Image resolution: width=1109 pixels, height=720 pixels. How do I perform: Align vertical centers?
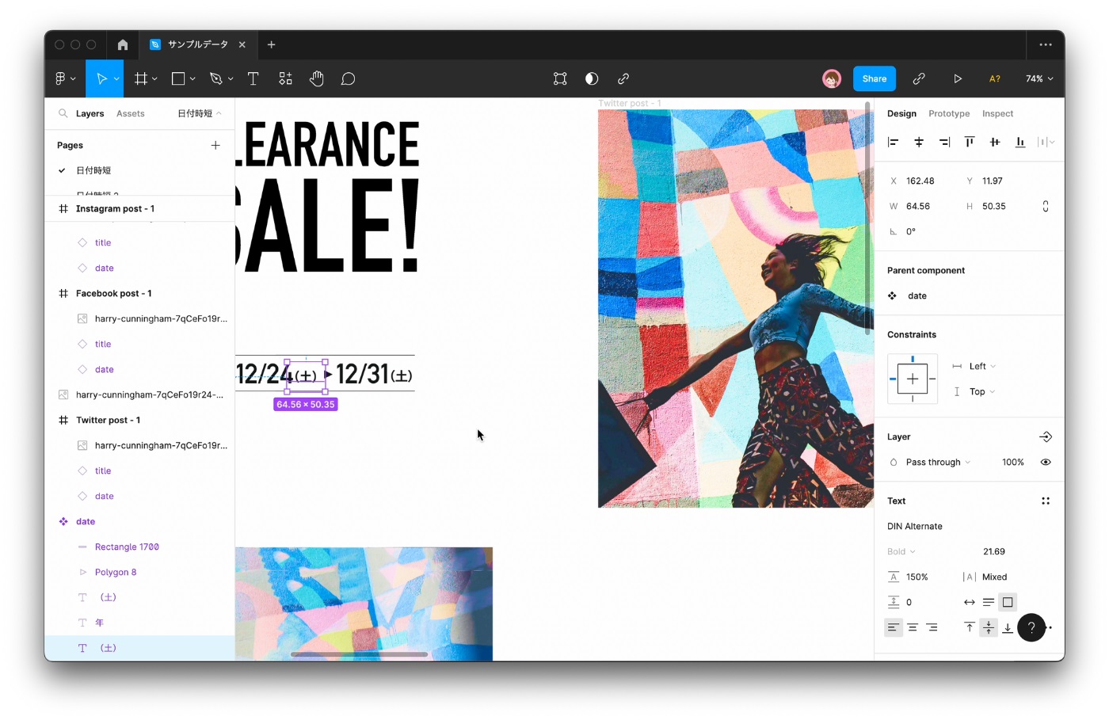coord(995,142)
